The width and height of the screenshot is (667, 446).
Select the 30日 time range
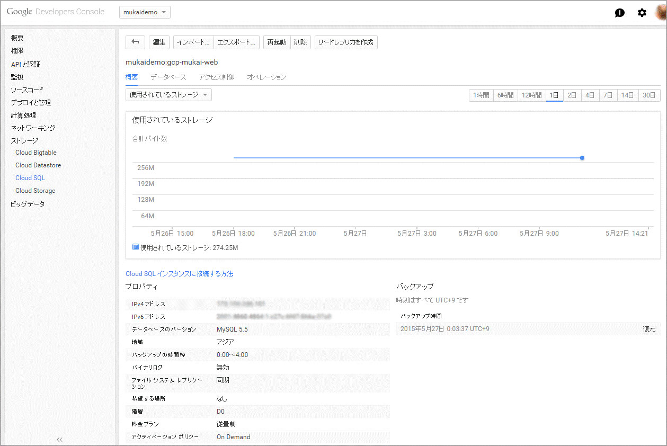[649, 95]
